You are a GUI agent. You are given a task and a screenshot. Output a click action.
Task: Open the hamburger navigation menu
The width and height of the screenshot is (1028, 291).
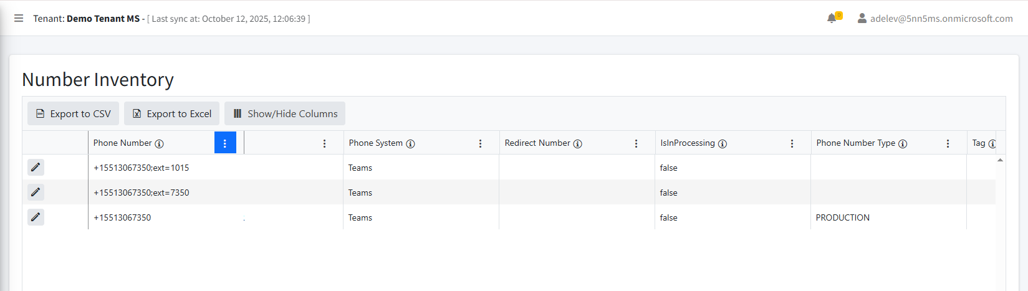pos(19,19)
